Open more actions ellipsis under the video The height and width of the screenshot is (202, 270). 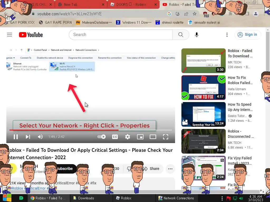pyautogui.click(x=170, y=169)
